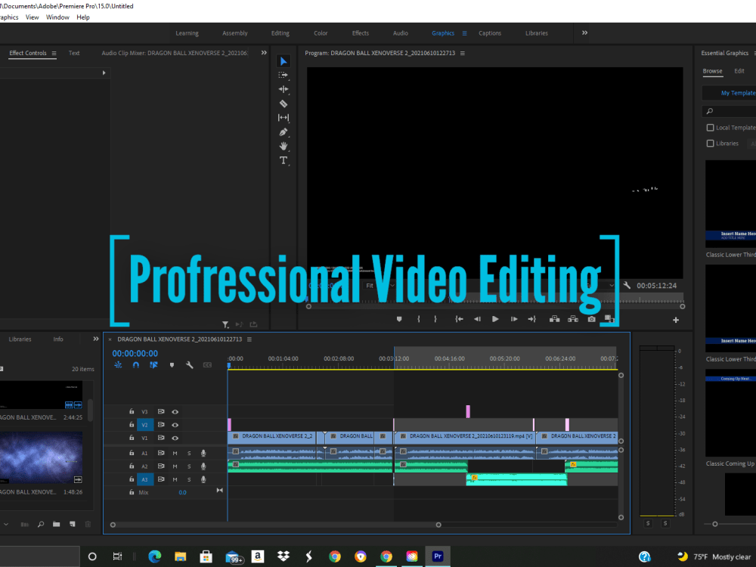
Task: Open the Fit zoom level dropdown
Action: 380,286
